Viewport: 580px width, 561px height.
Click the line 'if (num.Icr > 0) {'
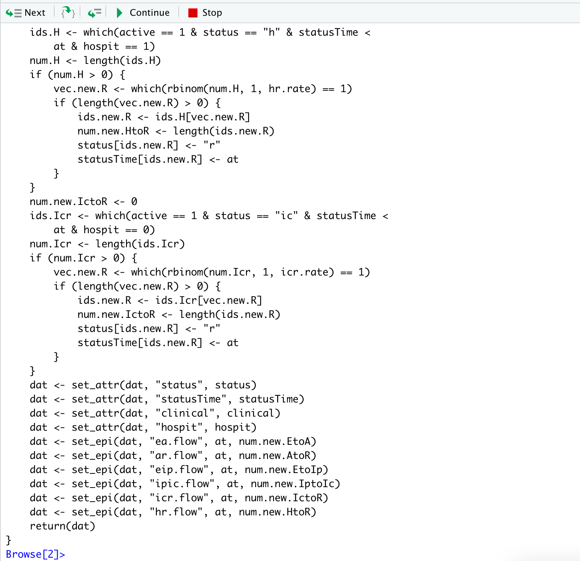[x=83, y=258]
